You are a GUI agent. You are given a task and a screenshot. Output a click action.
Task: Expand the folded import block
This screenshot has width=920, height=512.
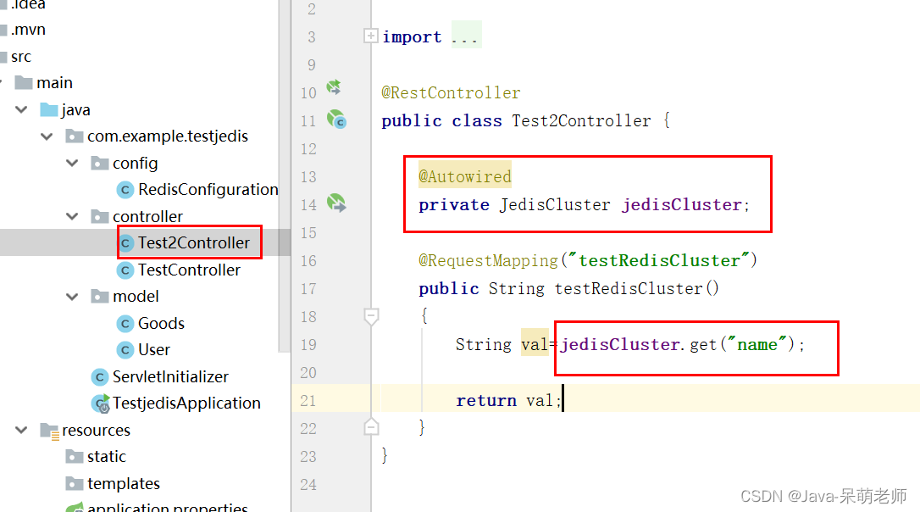pos(371,36)
